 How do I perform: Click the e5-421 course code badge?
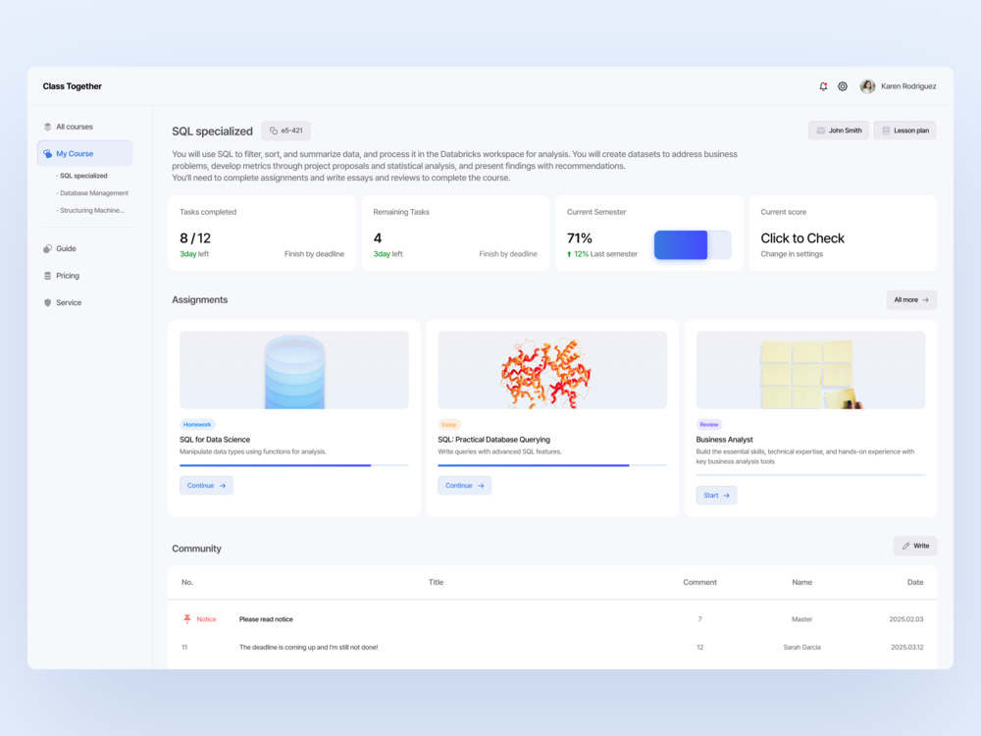(x=285, y=131)
